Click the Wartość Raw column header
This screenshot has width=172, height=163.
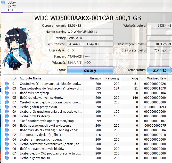point(153,78)
